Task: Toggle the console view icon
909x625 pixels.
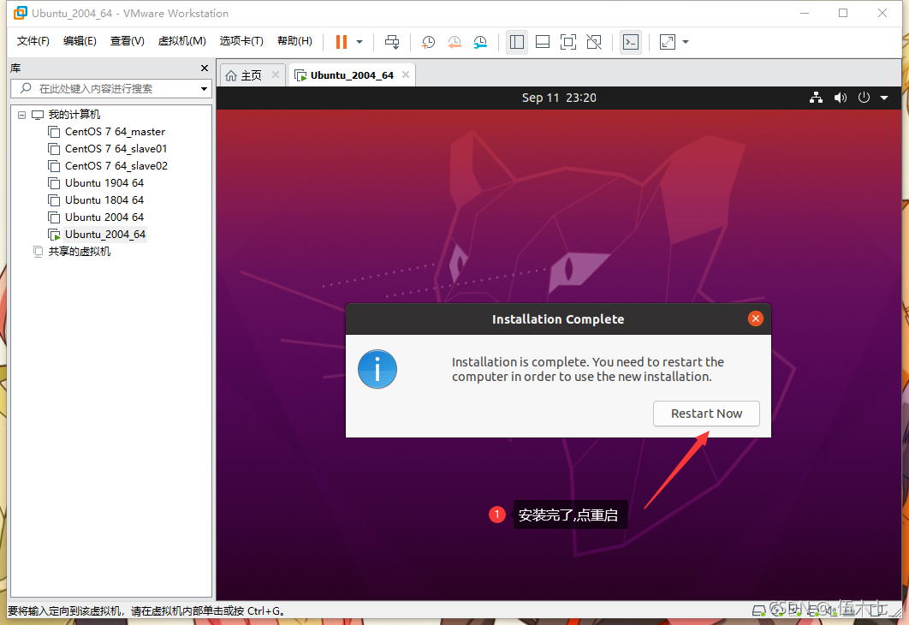Action: pyautogui.click(x=630, y=42)
